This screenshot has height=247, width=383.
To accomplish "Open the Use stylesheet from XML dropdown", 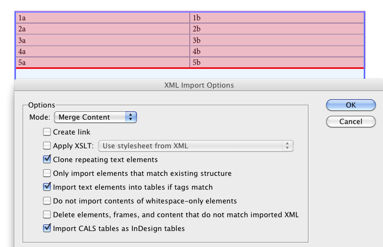I will 196,146.
